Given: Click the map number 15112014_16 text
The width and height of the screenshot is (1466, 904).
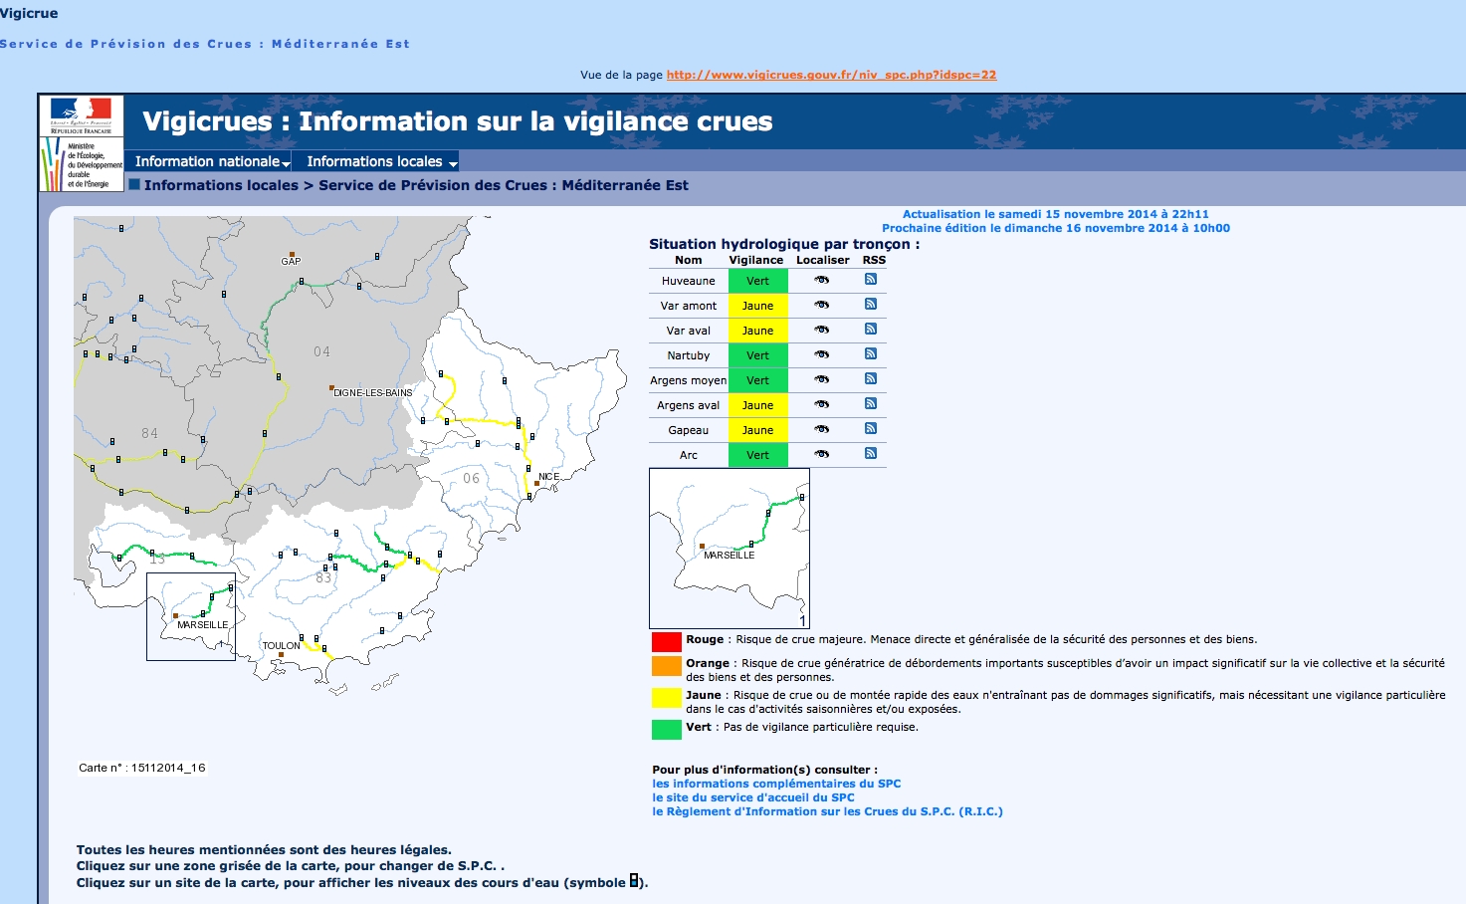Looking at the screenshot, I should (x=142, y=768).
